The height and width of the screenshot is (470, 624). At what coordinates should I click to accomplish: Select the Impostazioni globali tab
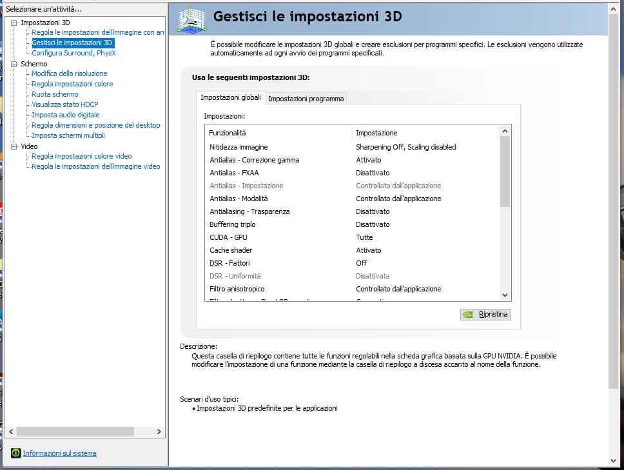pyautogui.click(x=231, y=97)
